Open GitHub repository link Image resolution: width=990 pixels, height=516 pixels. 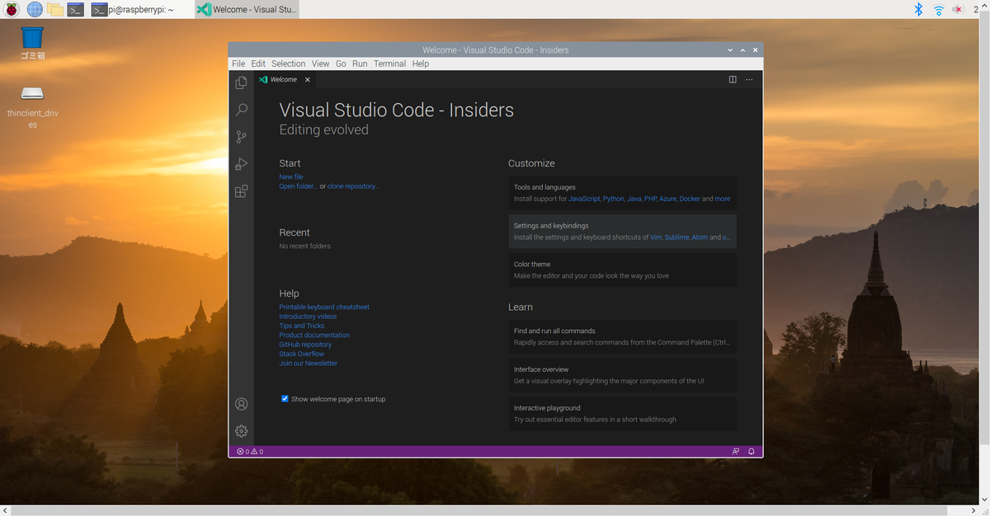pyautogui.click(x=305, y=345)
